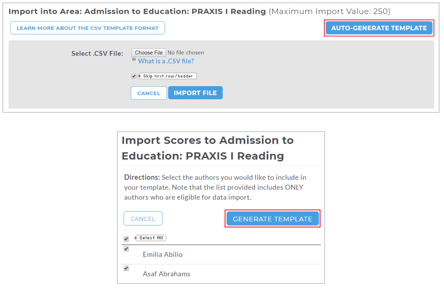Select the Asaf Abrahams author name

tap(166, 274)
